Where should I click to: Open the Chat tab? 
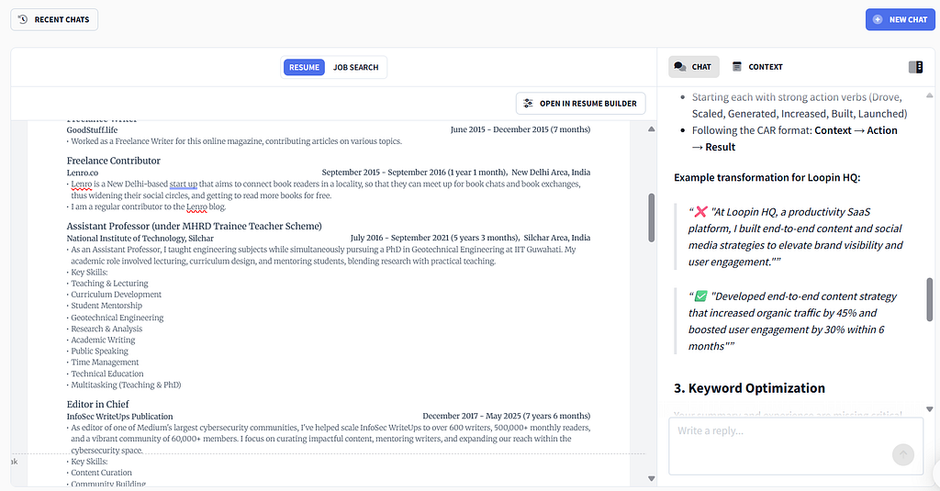[x=693, y=67]
